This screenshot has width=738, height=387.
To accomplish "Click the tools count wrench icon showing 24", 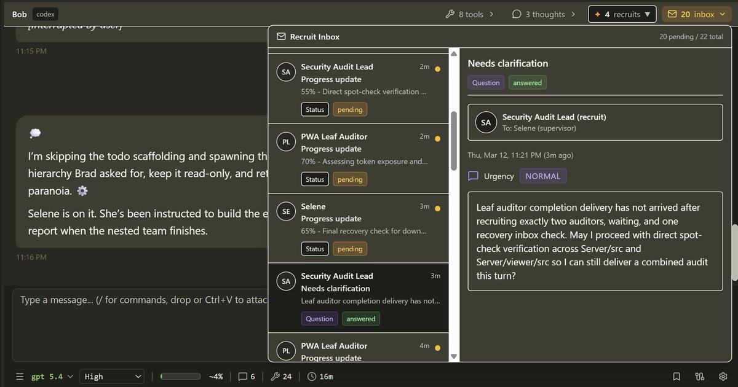I will pyautogui.click(x=275, y=377).
